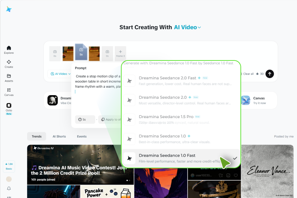Click the Seedance 1.5 Pro model icon
The width and height of the screenshot is (297, 198).
pos(129,120)
